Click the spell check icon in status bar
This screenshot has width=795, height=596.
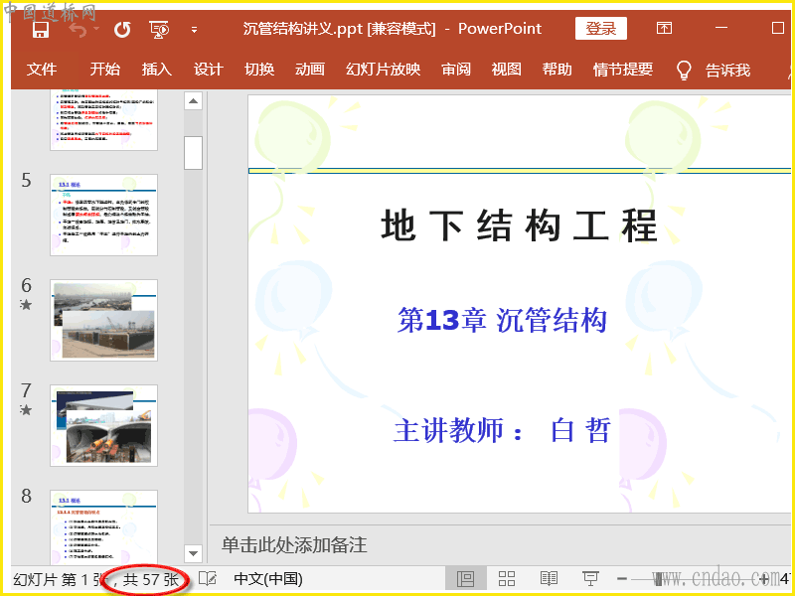pyautogui.click(x=208, y=578)
